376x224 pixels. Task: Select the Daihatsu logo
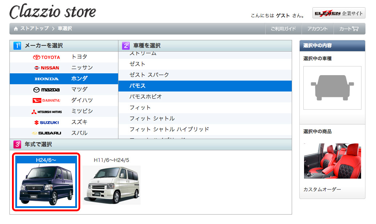[x=47, y=101]
